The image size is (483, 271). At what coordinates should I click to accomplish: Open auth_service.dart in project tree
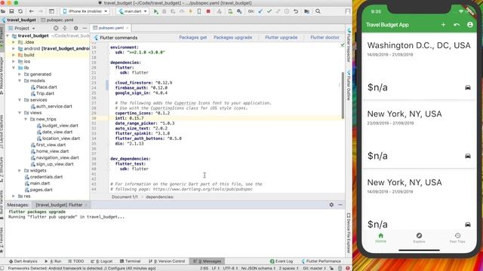[x=51, y=106]
